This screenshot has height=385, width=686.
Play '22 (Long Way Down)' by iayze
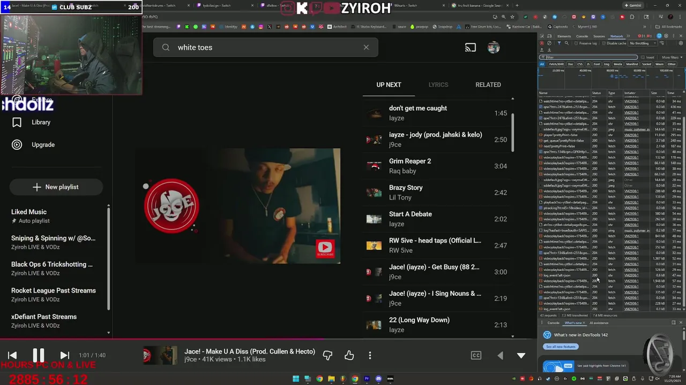[437, 325]
